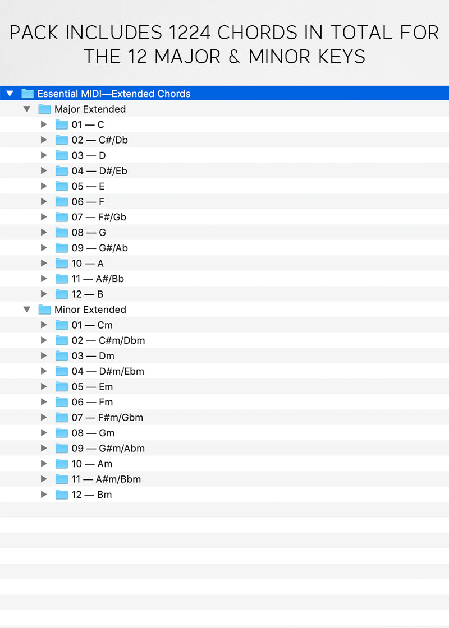
Task: Expand the 05 — E folder
Action: tap(44, 186)
